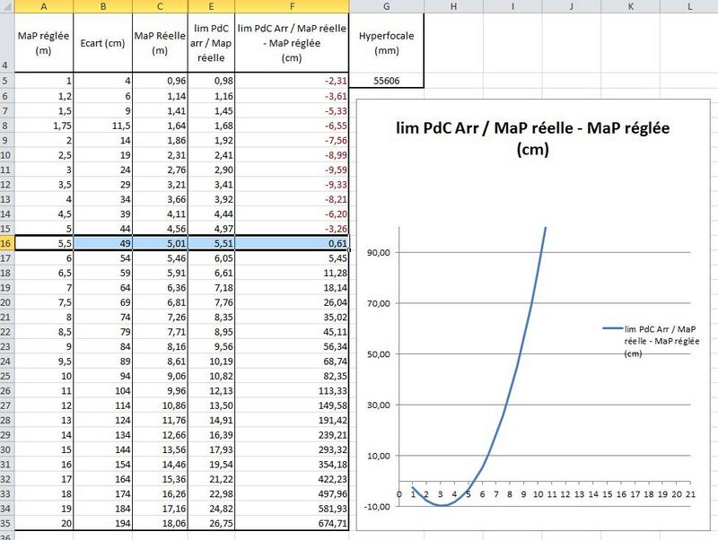The width and height of the screenshot is (718, 540).
Task: Select row 35 header
Action: pyautogui.click(x=7, y=520)
